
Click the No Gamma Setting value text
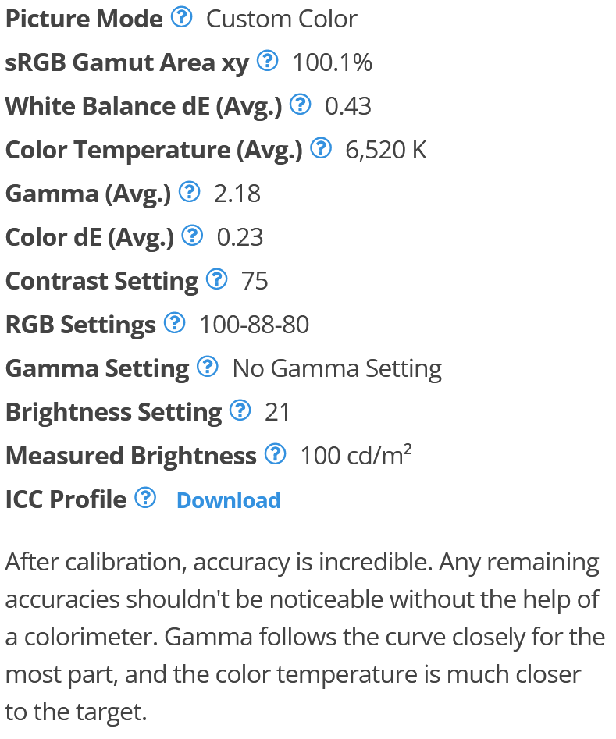(337, 368)
